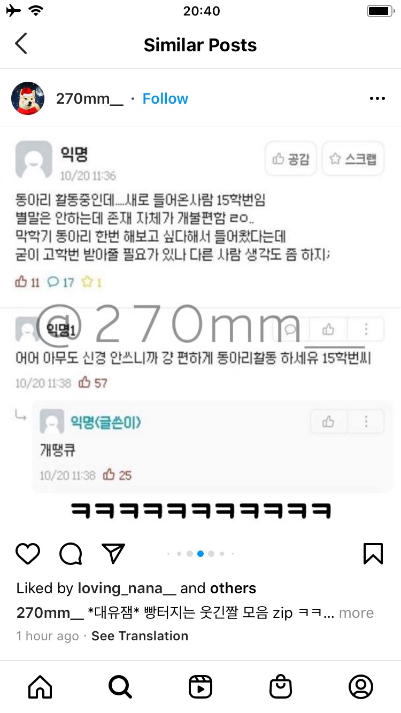Open the Shop bag icon
This screenshot has height=713, width=401.
tap(281, 687)
